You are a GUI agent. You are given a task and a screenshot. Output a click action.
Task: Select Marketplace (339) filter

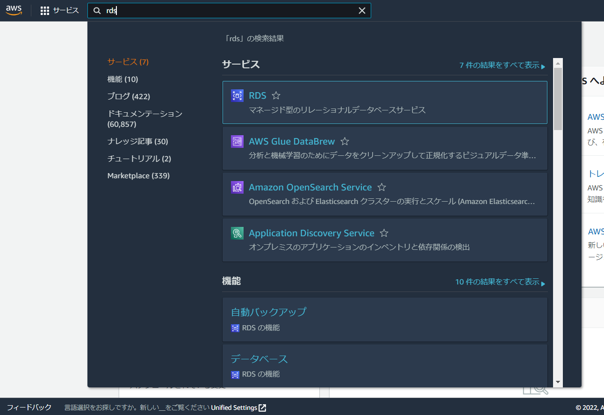[x=138, y=176]
